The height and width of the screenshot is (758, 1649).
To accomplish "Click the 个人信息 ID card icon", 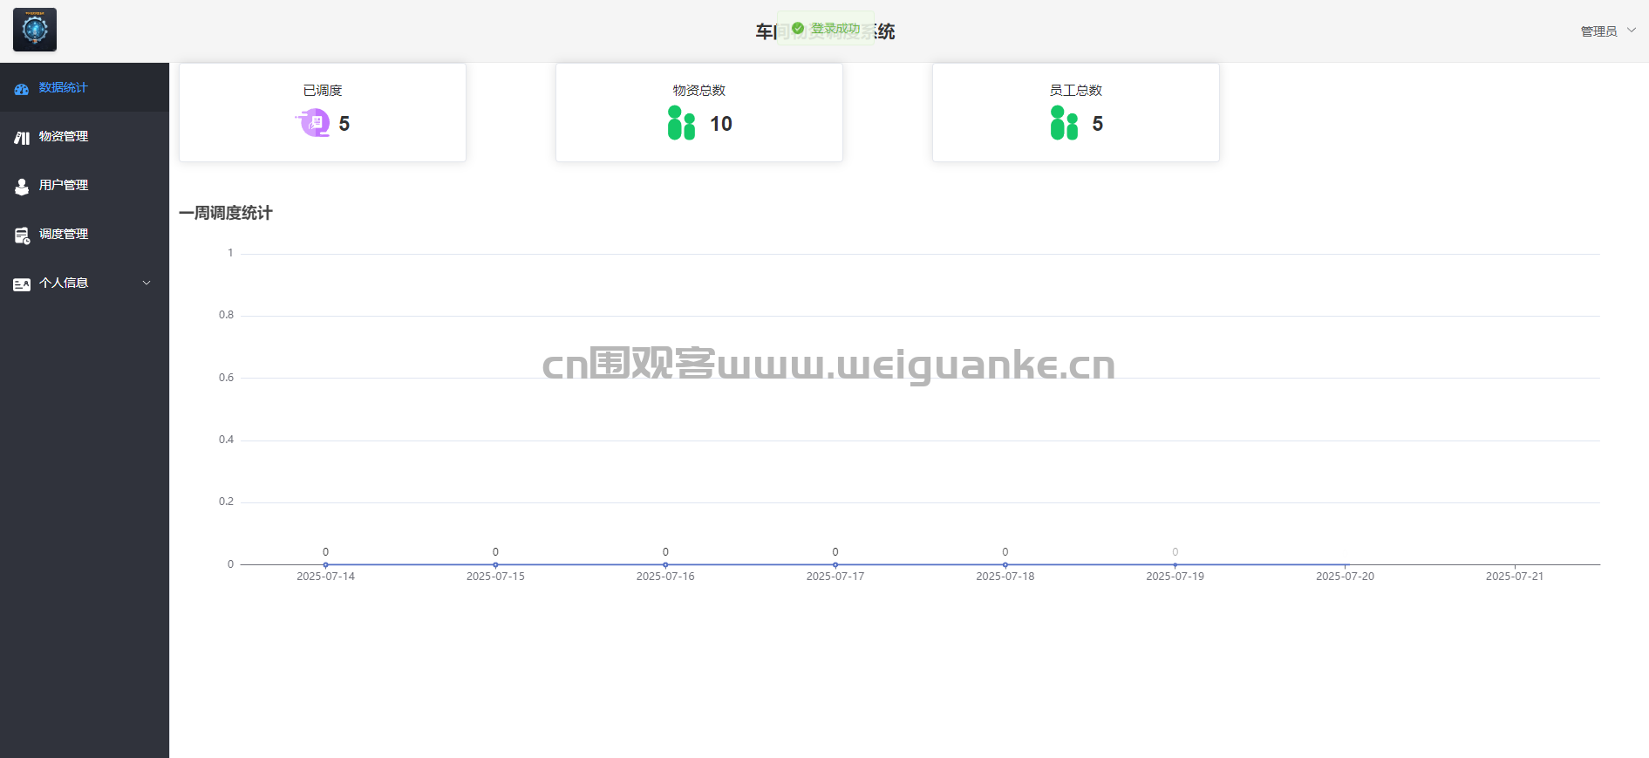I will coord(22,283).
